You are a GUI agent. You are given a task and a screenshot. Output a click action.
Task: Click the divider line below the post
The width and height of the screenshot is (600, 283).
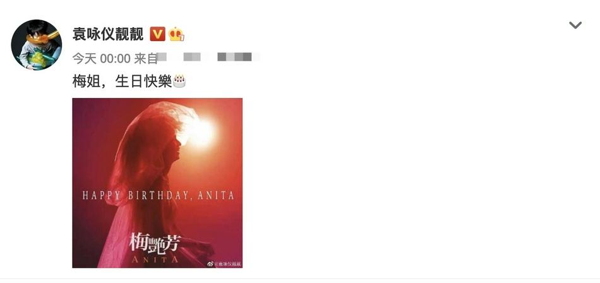(300, 279)
